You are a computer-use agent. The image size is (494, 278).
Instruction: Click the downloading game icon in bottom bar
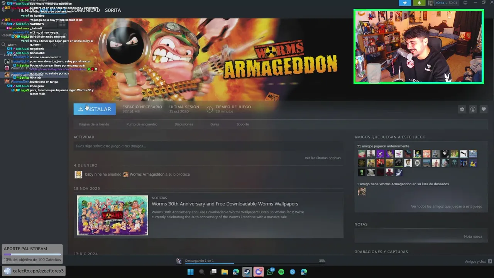click(178, 261)
